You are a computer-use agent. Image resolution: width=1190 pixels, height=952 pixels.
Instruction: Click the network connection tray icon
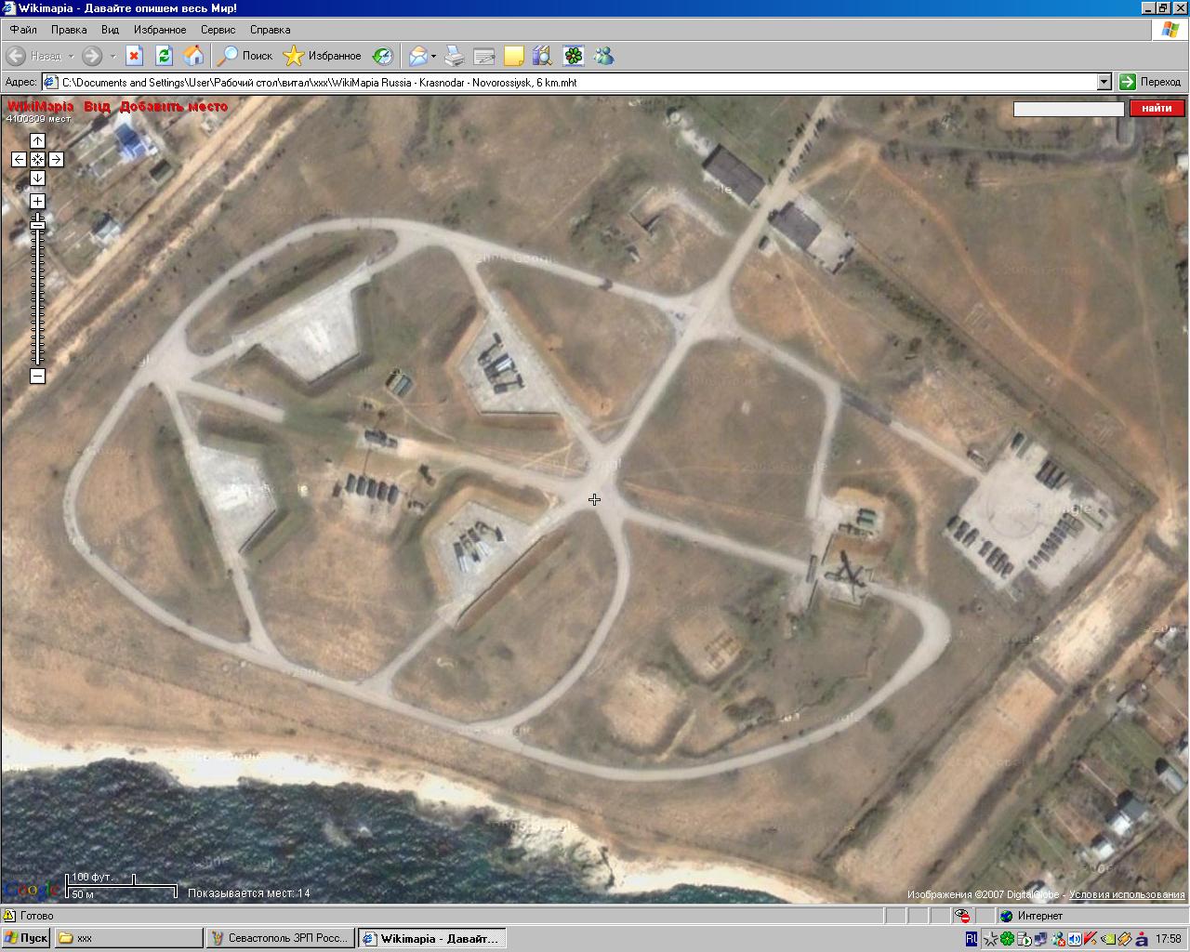pyautogui.click(x=1040, y=939)
